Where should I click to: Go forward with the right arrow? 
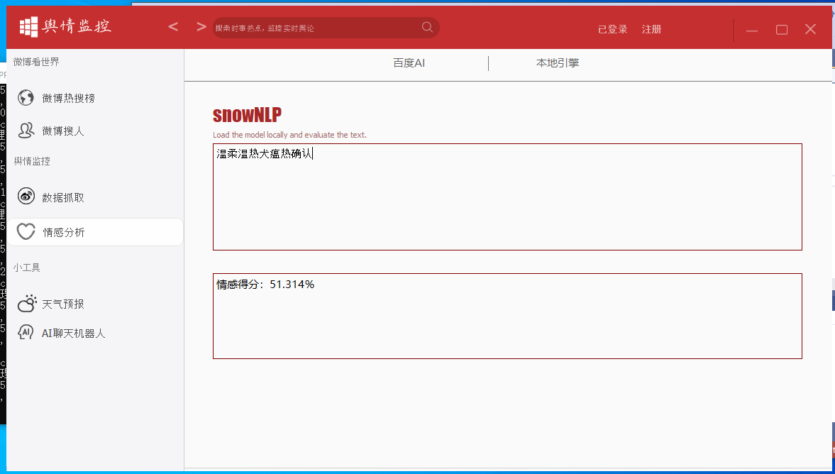201,27
